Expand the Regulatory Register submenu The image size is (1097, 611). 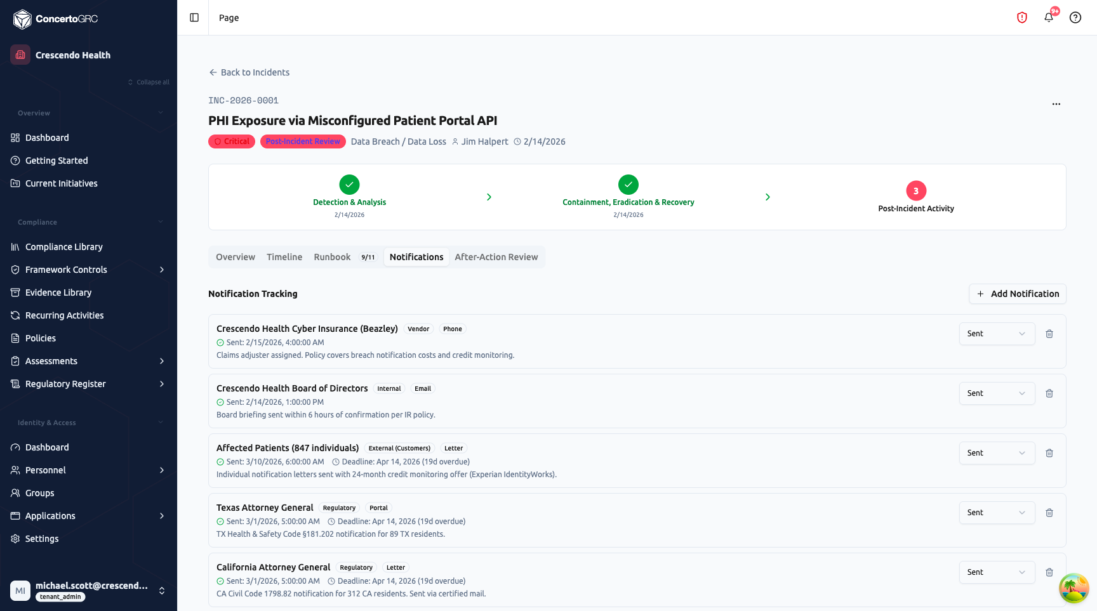[162, 384]
